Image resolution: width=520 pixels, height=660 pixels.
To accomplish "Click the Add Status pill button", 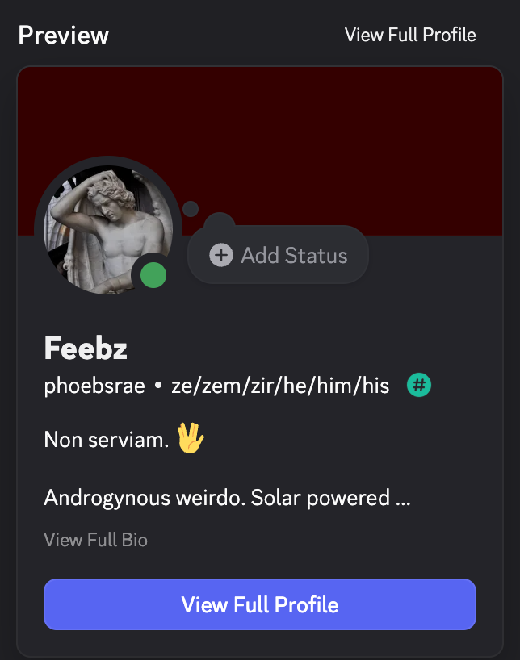I will point(278,254).
